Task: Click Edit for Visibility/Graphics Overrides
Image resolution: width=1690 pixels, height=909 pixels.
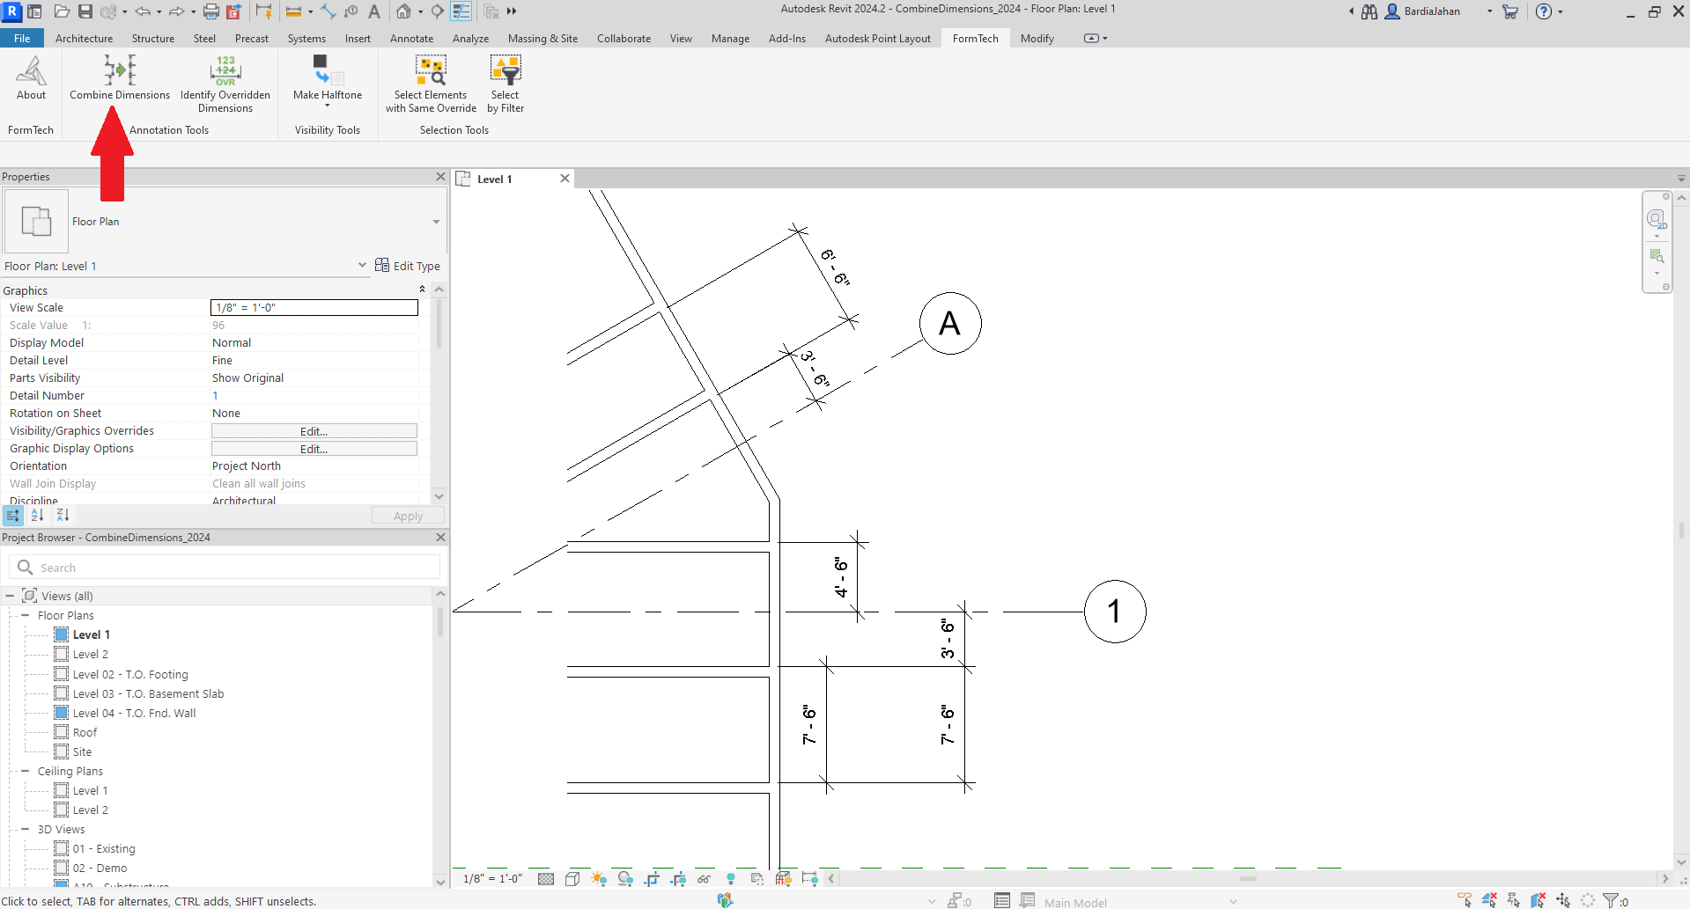Action: pos(314,431)
